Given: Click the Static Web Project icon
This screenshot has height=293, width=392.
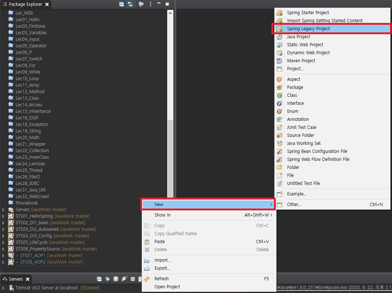Looking at the screenshot, I should (279, 45).
